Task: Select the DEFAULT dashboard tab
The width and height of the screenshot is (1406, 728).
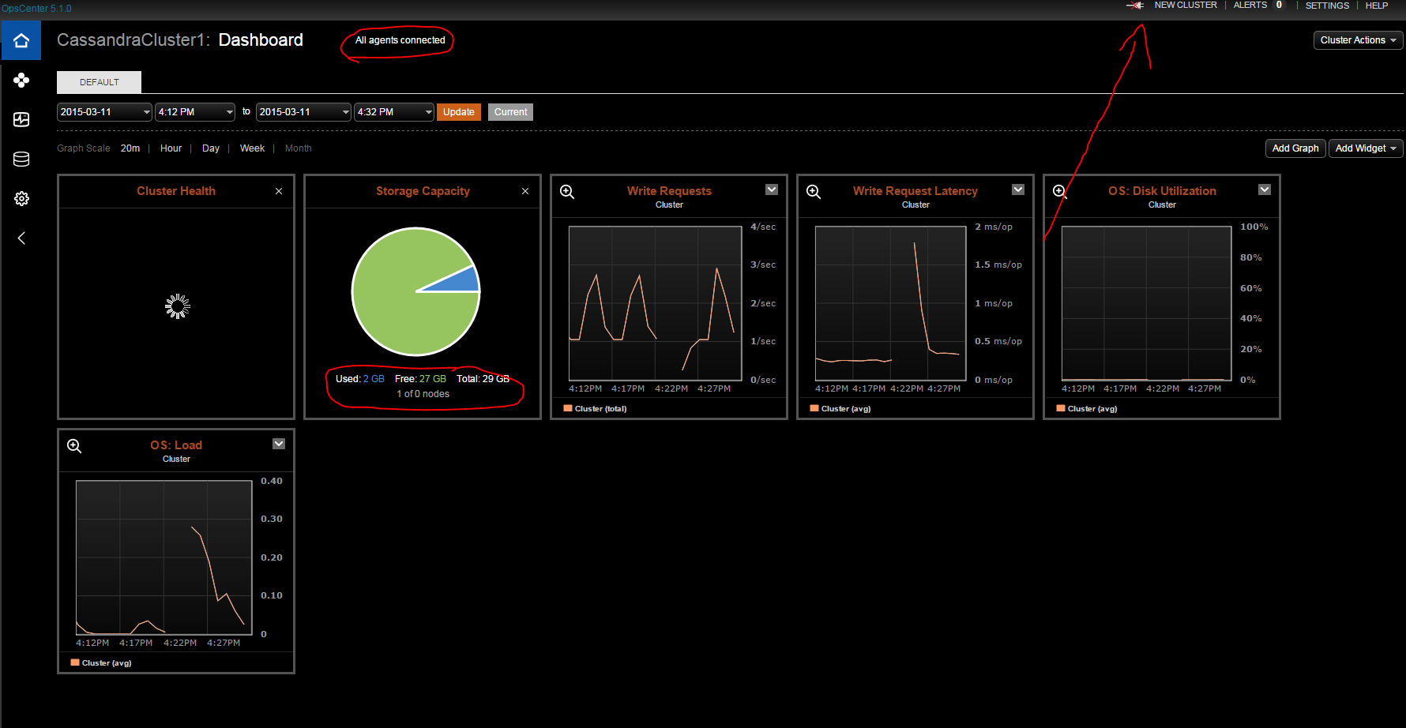Action: point(99,82)
